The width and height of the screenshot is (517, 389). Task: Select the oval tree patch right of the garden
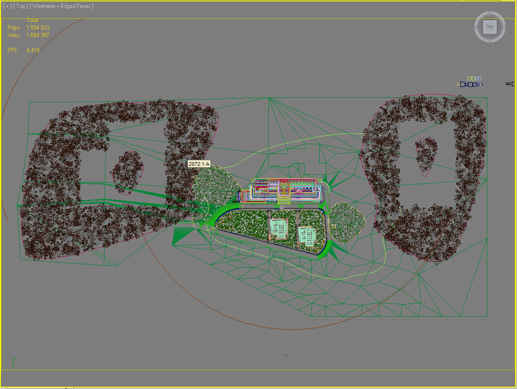[347, 222]
